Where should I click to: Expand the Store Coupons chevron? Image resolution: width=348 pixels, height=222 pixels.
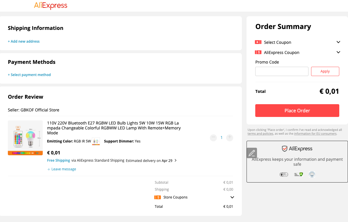(232, 197)
